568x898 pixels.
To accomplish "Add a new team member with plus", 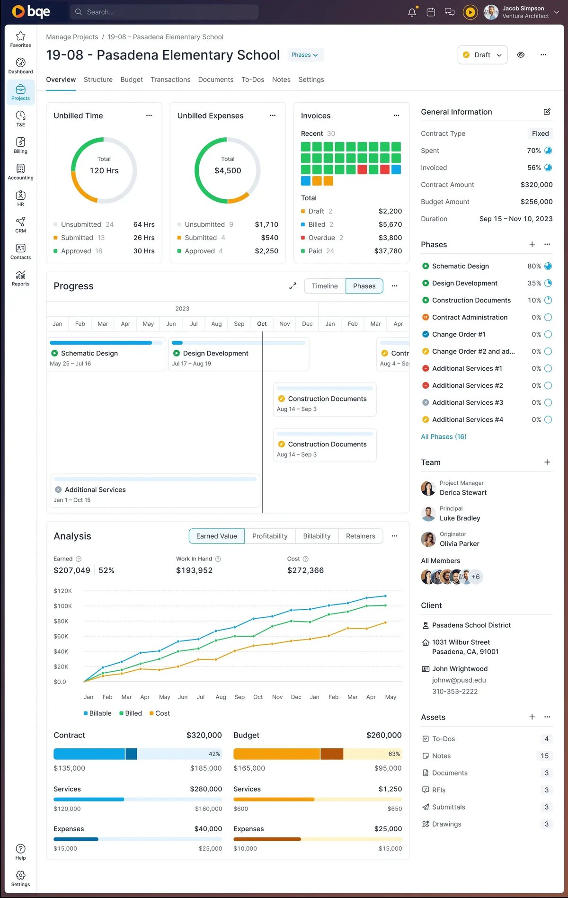I will tap(547, 462).
